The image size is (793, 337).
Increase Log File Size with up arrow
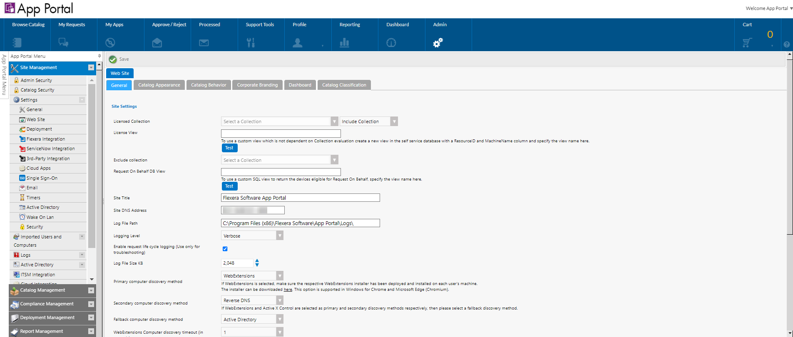click(257, 261)
